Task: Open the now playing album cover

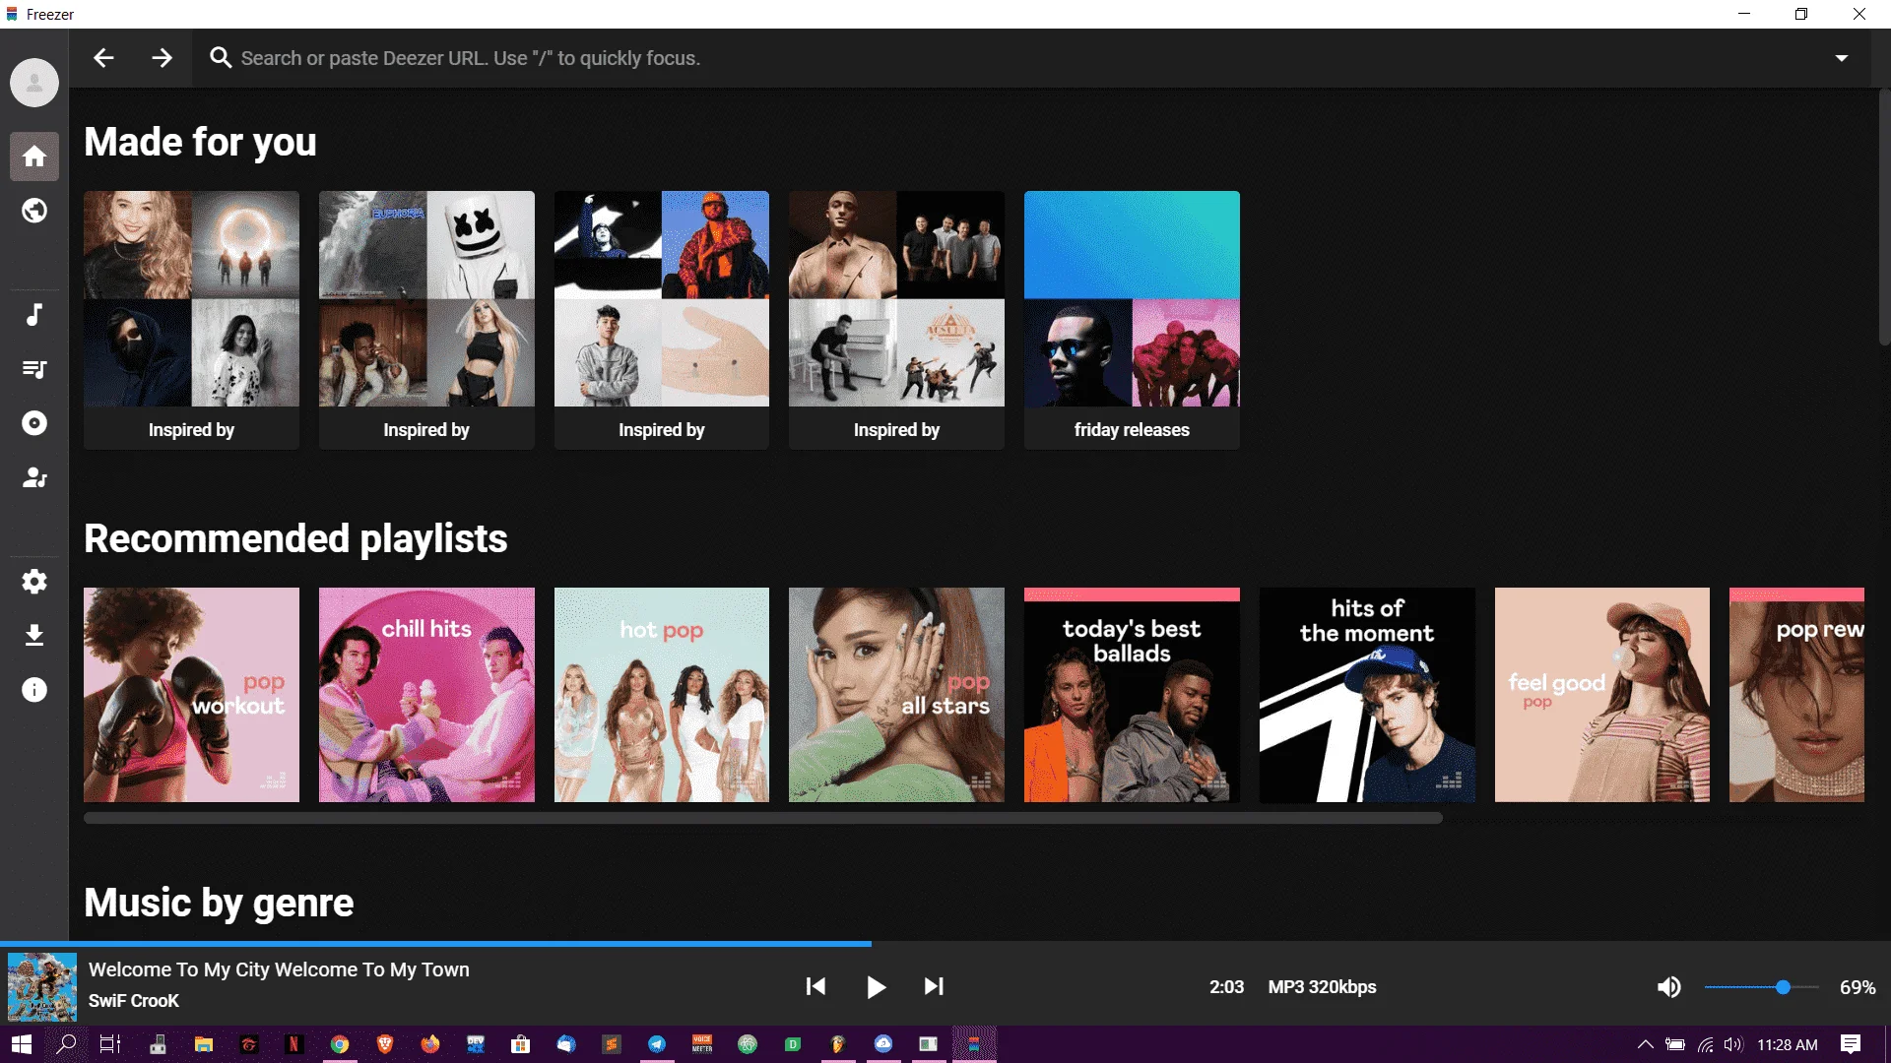Action: pos(42,986)
